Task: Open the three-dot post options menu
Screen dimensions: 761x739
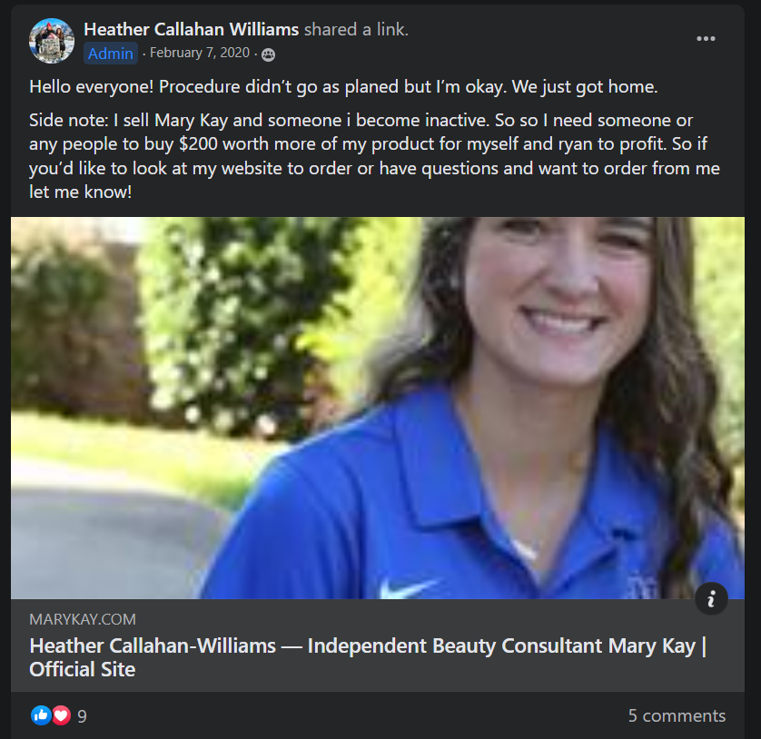Action: pos(706,39)
